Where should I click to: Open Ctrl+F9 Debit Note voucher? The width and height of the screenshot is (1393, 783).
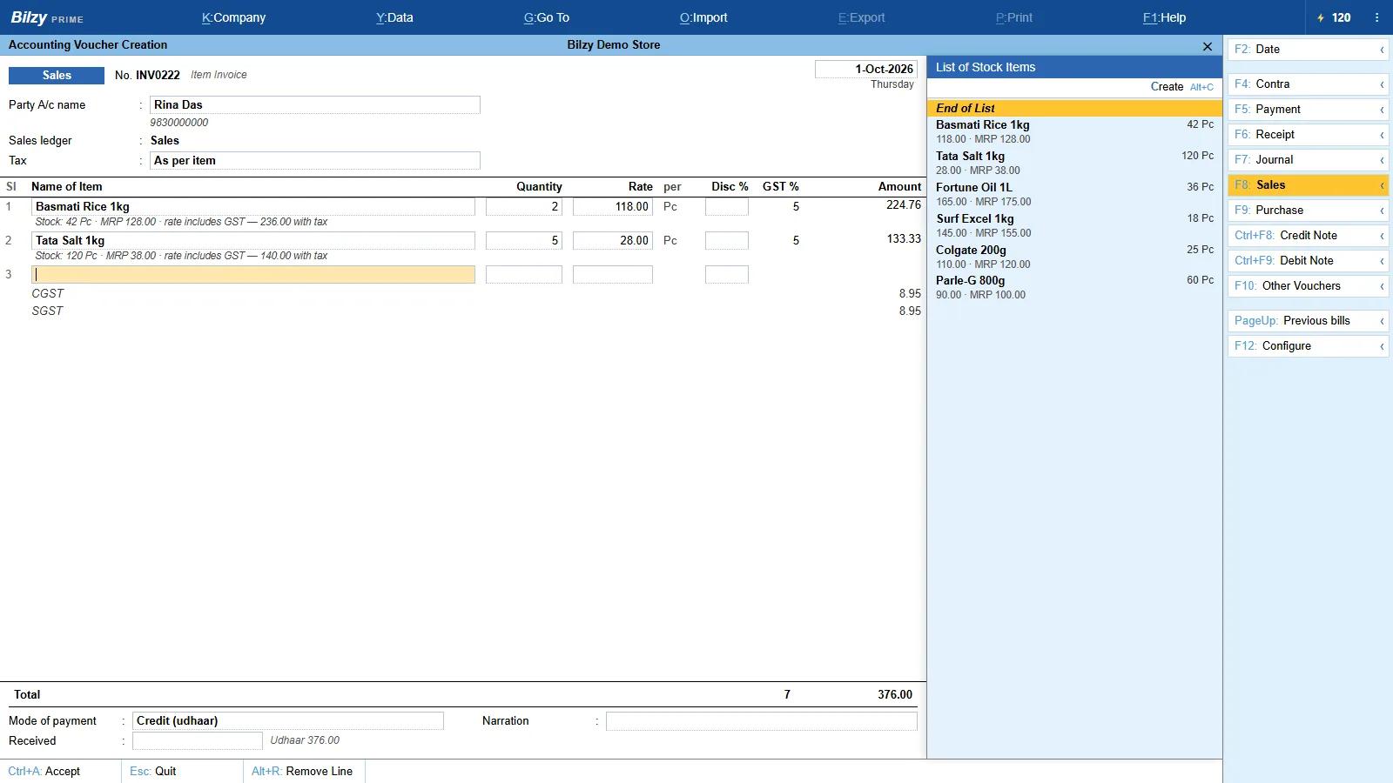1308,261
